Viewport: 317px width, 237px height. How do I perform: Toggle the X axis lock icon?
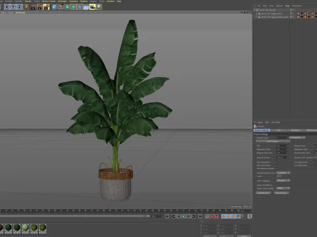(x=7, y=7)
